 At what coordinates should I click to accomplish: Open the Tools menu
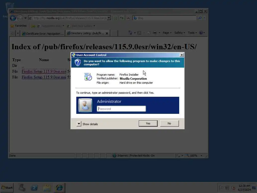click(x=192, y=33)
